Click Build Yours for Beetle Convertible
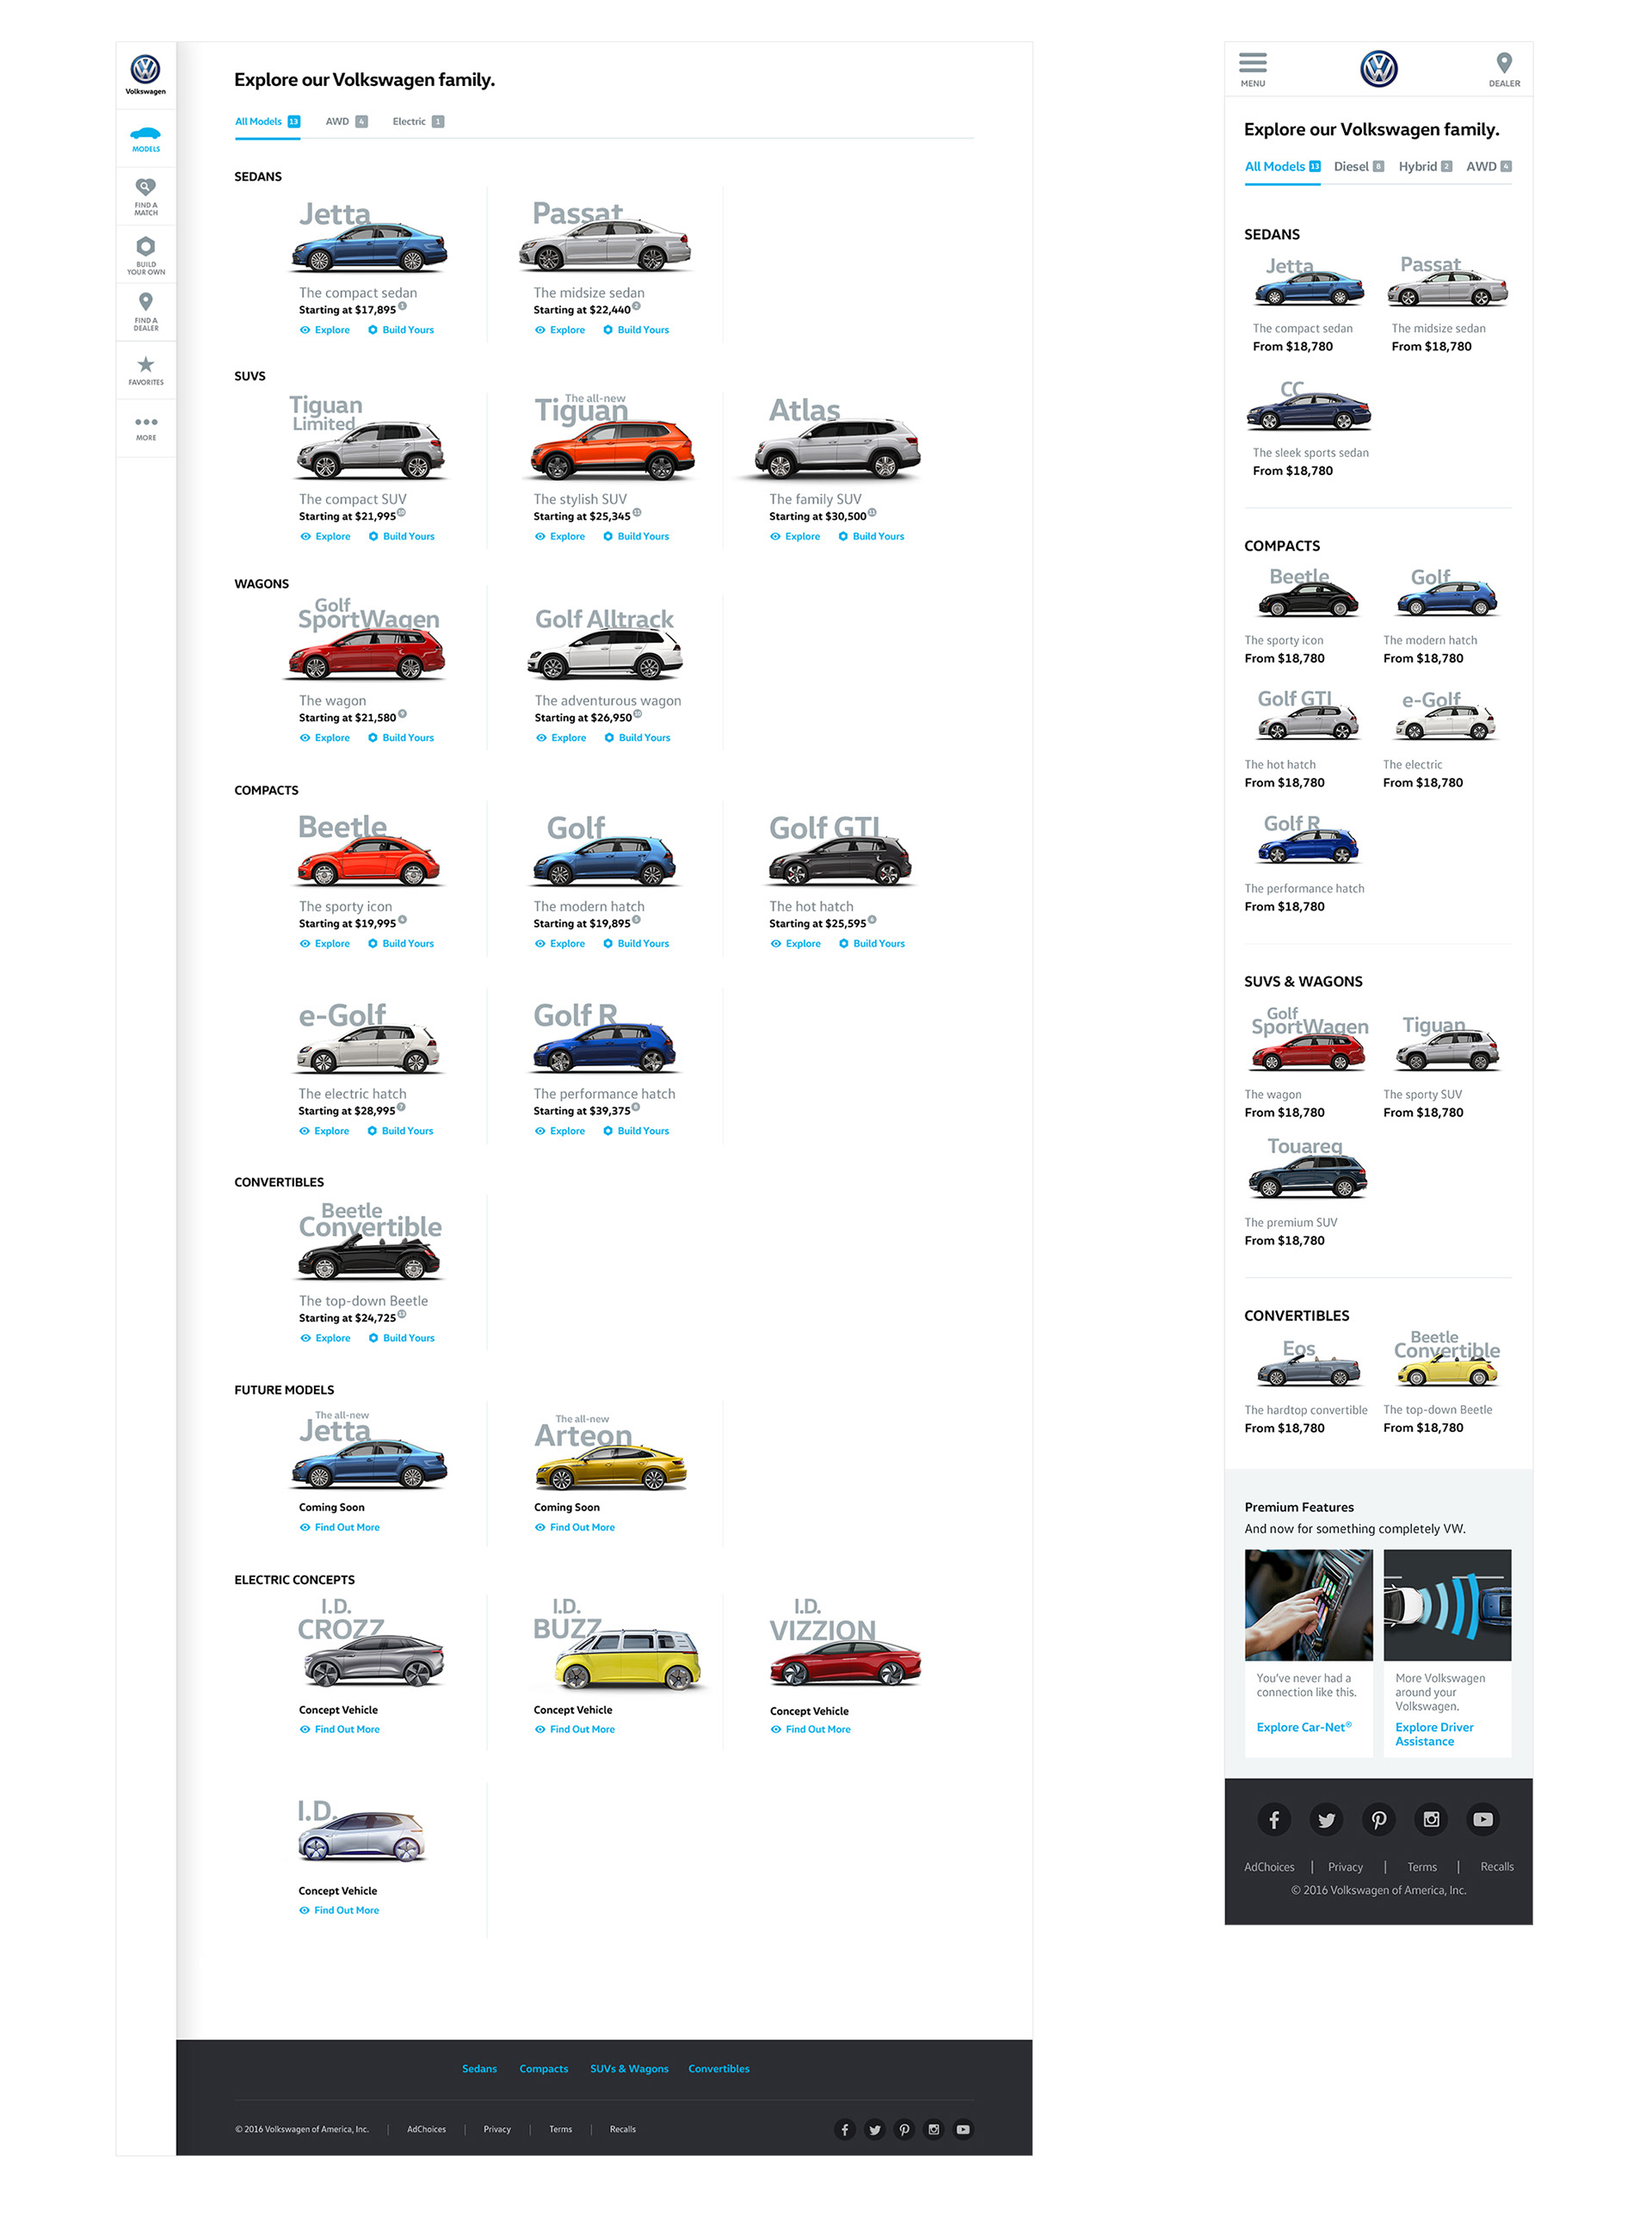The width and height of the screenshot is (1652, 2239). coord(401,1338)
